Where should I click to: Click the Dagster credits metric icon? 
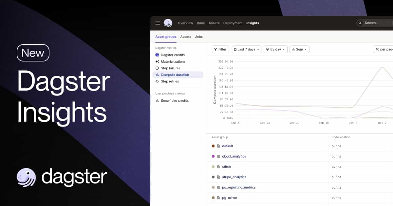[x=157, y=55]
